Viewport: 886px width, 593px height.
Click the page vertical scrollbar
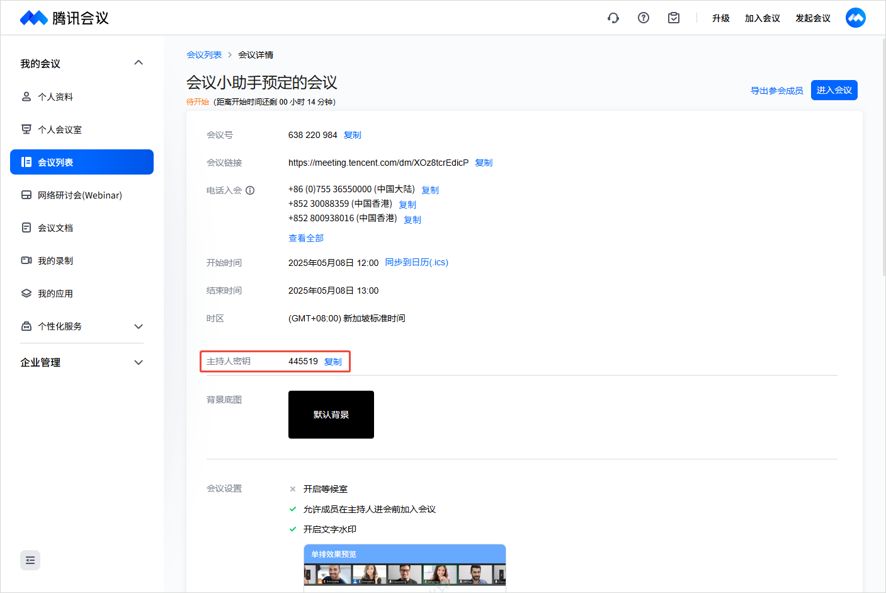[883, 156]
